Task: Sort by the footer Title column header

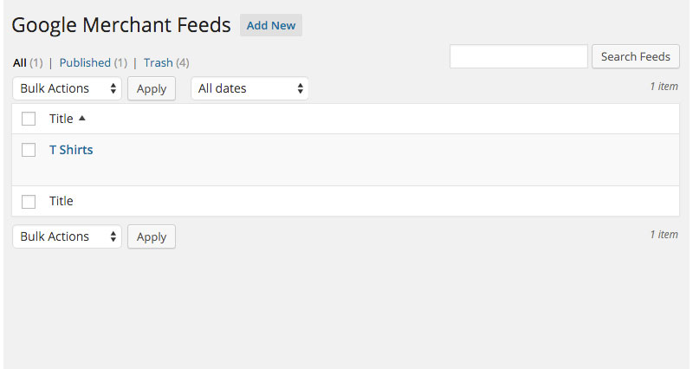Action: [61, 201]
